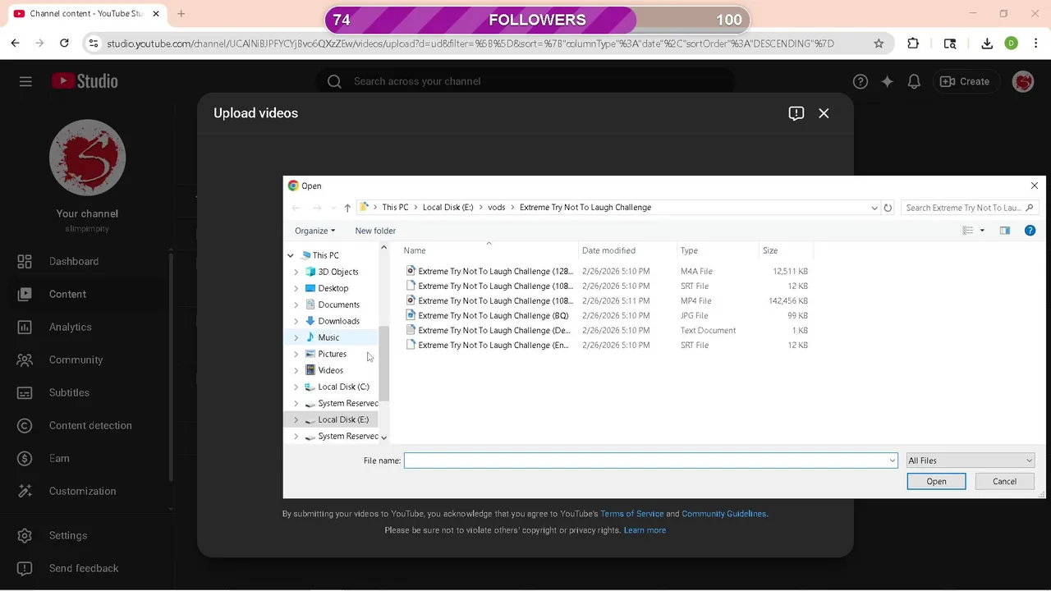
Task: Refresh the folder view in Open dialog
Action: 888,208
